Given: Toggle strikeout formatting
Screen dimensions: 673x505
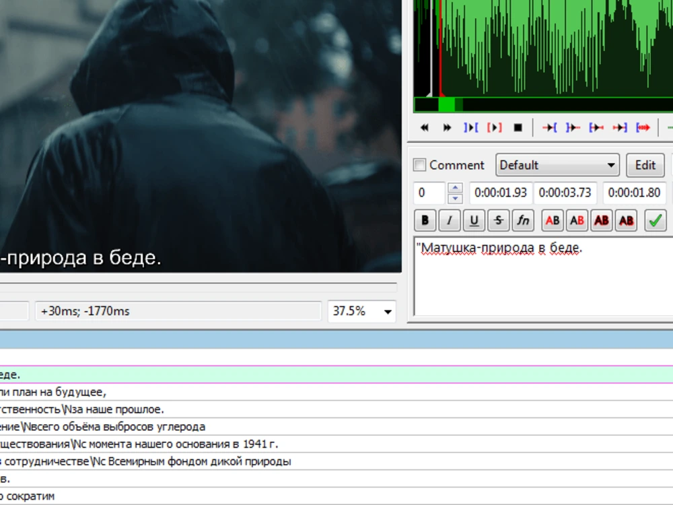Looking at the screenshot, I should pyautogui.click(x=498, y=220).
